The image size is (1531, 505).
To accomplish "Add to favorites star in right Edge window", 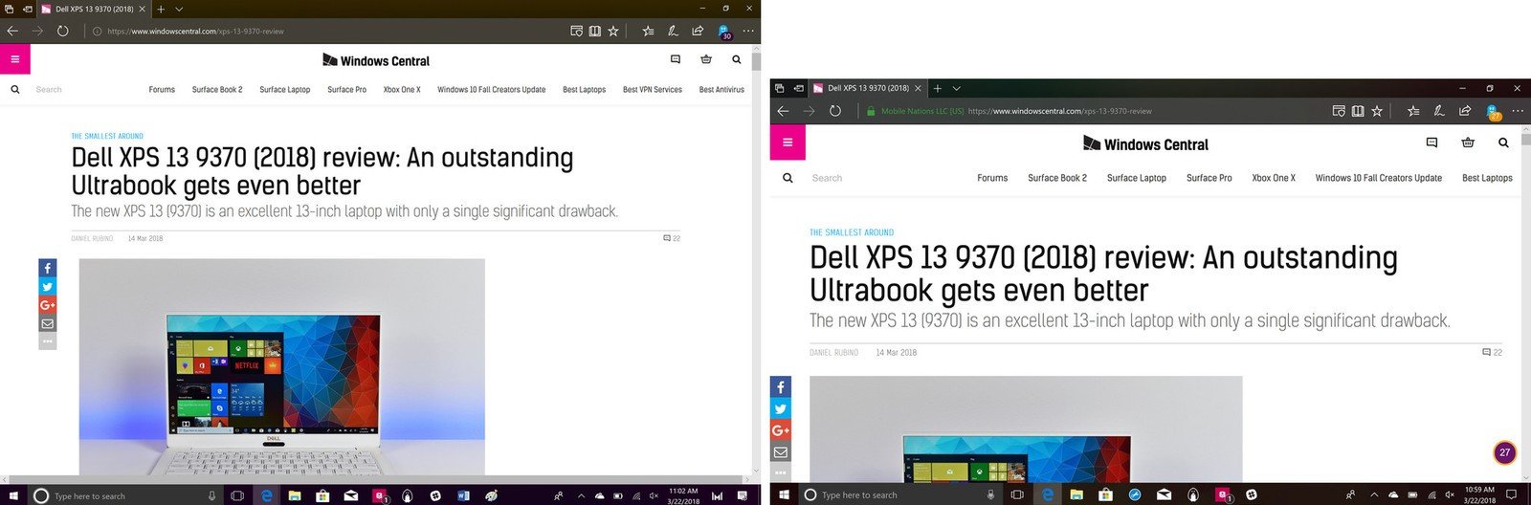I will pos(1377,111).
